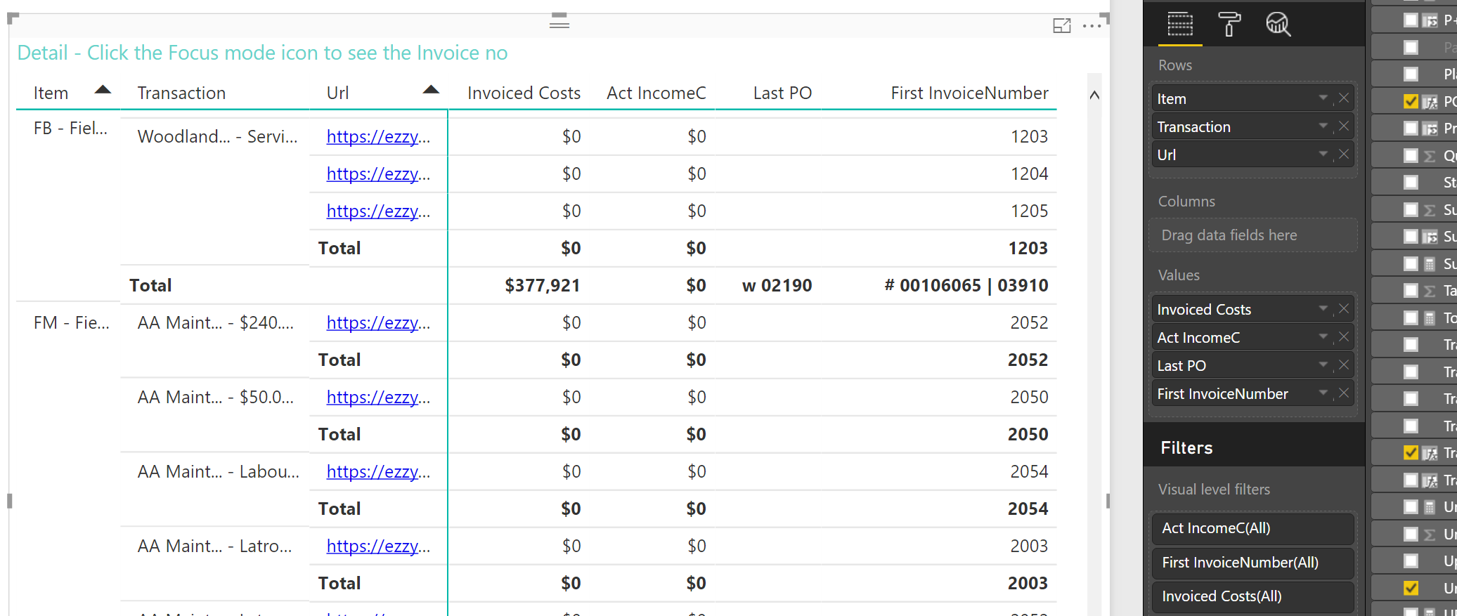Open the Analytics magnifier pane
1457x616 pixels.
pyautogui.click(x=1278, y=25)
